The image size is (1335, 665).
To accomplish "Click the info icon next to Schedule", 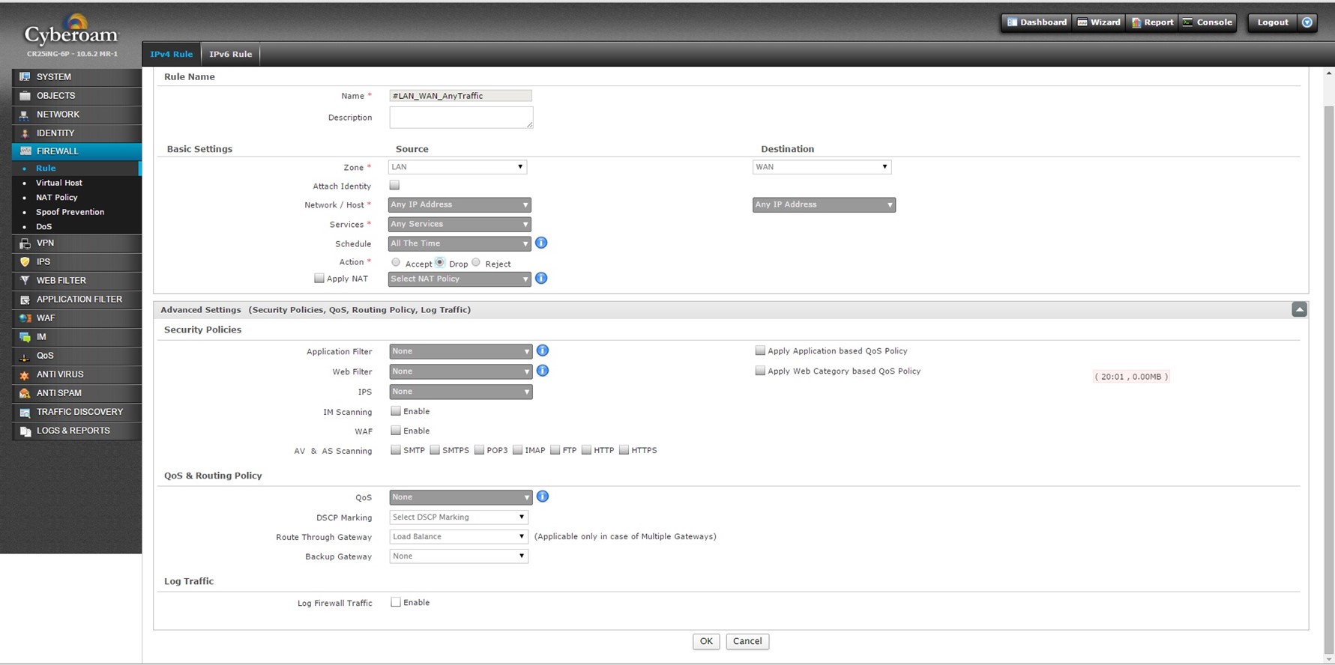I will tap(541, 243).
